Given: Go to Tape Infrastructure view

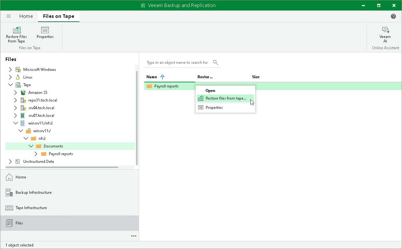Looking at the screenshot, I should point(70,208).
